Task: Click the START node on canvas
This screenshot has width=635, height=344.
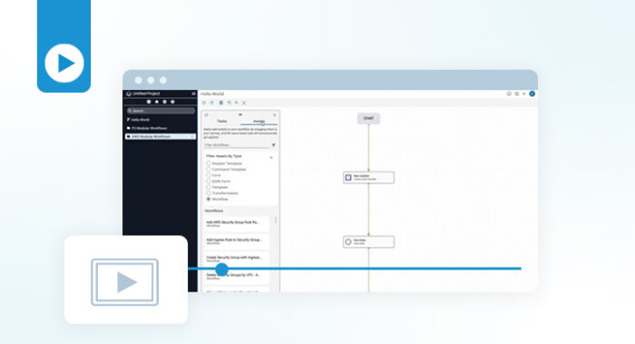Action: coord(368,118)
